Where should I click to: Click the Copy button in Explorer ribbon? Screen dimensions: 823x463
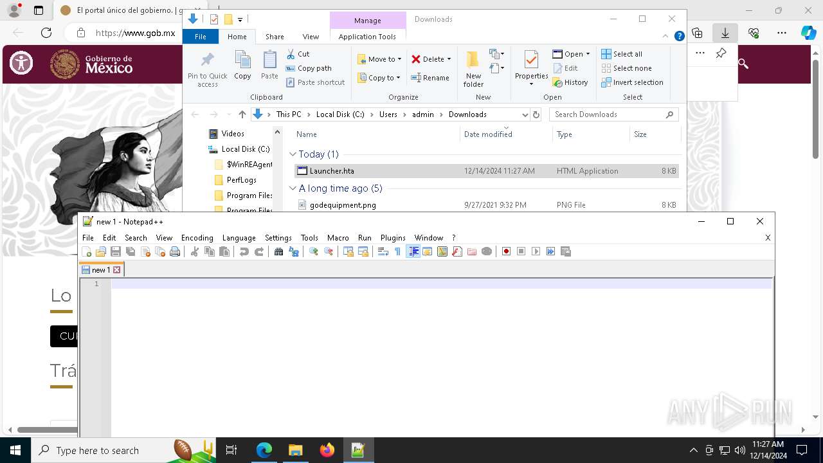point(242,66)
